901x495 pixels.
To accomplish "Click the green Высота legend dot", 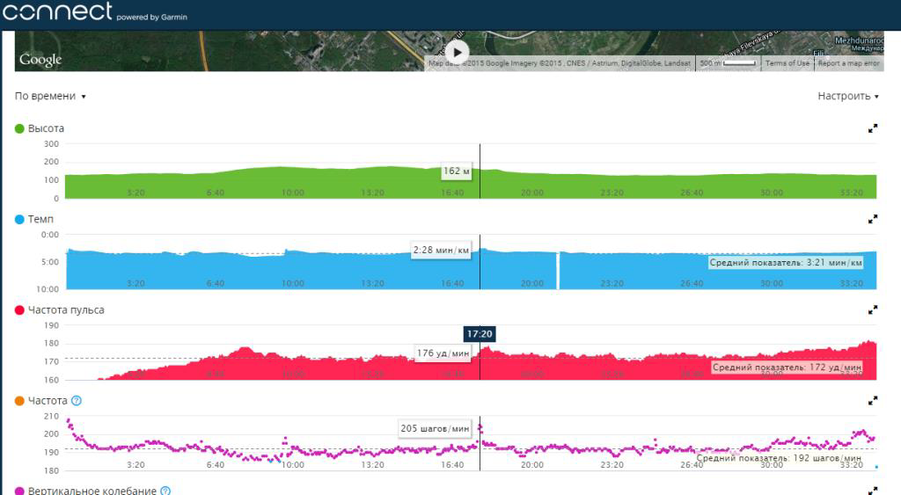I will point(19,128).
